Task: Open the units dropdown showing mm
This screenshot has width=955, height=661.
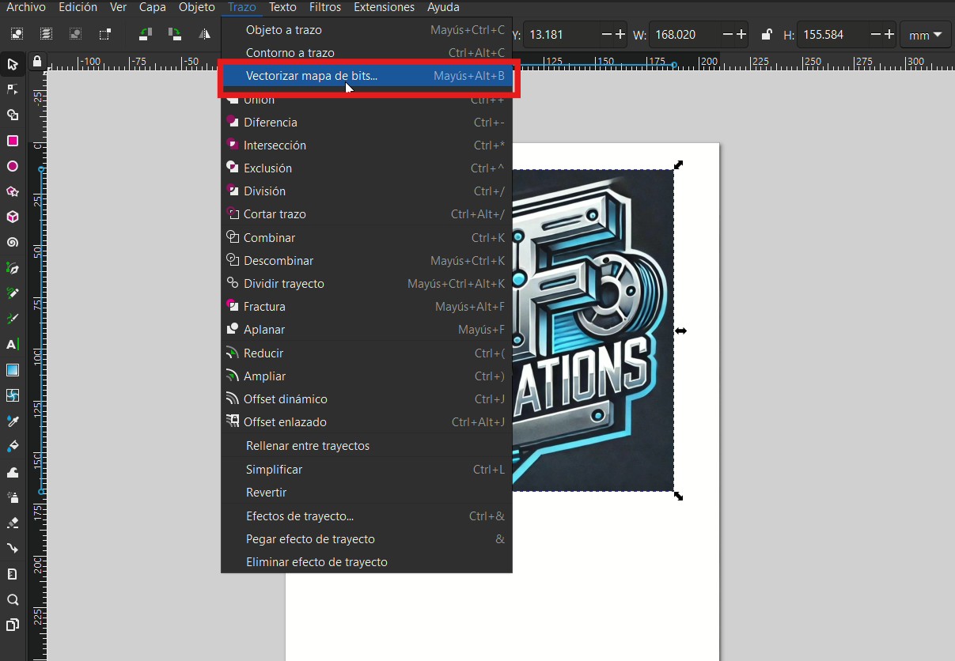Action: (x=925, y=35)
